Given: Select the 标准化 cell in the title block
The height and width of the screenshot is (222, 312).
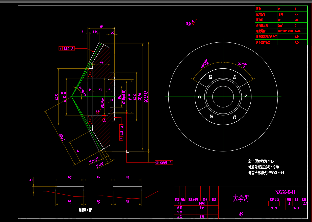Looking at the screenshot, I should [x=202, y=204].
